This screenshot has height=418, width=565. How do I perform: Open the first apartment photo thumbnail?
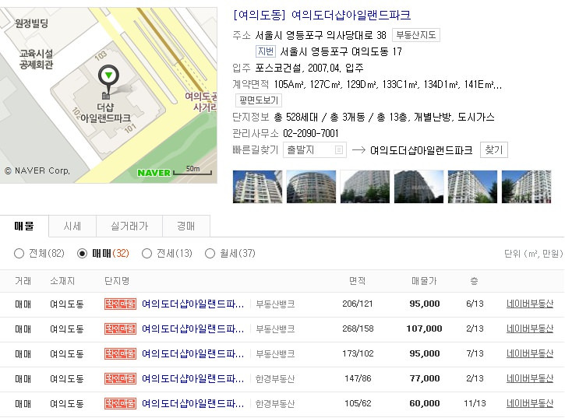[x=257, y=187]
